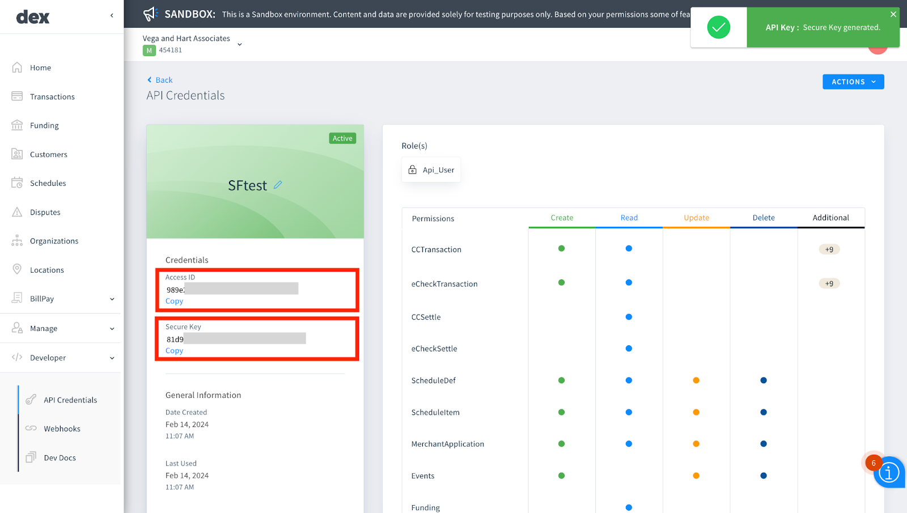Image resolution: width=907 pixels, height=513 pixels.
Task: Open the Vega and Hart Associates account switcher
Action: (240, 43)
